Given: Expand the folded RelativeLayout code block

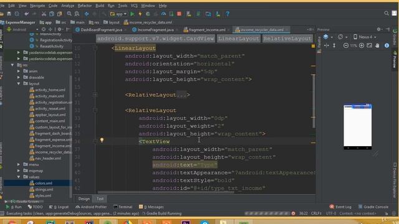Looking at the screenshot, I should click(x=95, y=95).
